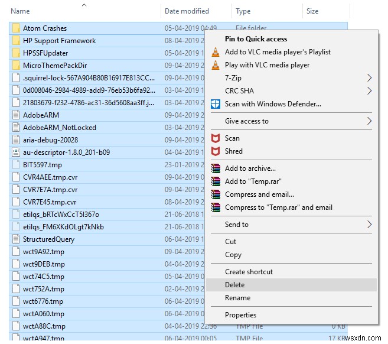Click the WinRAR icon beside Compress and email
This screenshot has height=344, width=388.
(x=216, y=194)
